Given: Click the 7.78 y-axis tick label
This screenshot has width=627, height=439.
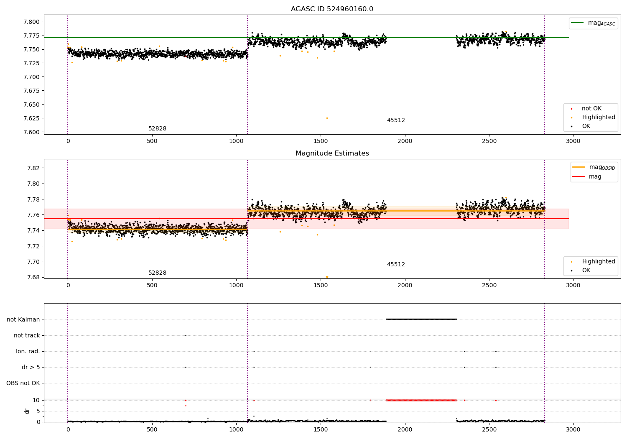Looking at the screenshot, I should (x=33, y=199).
